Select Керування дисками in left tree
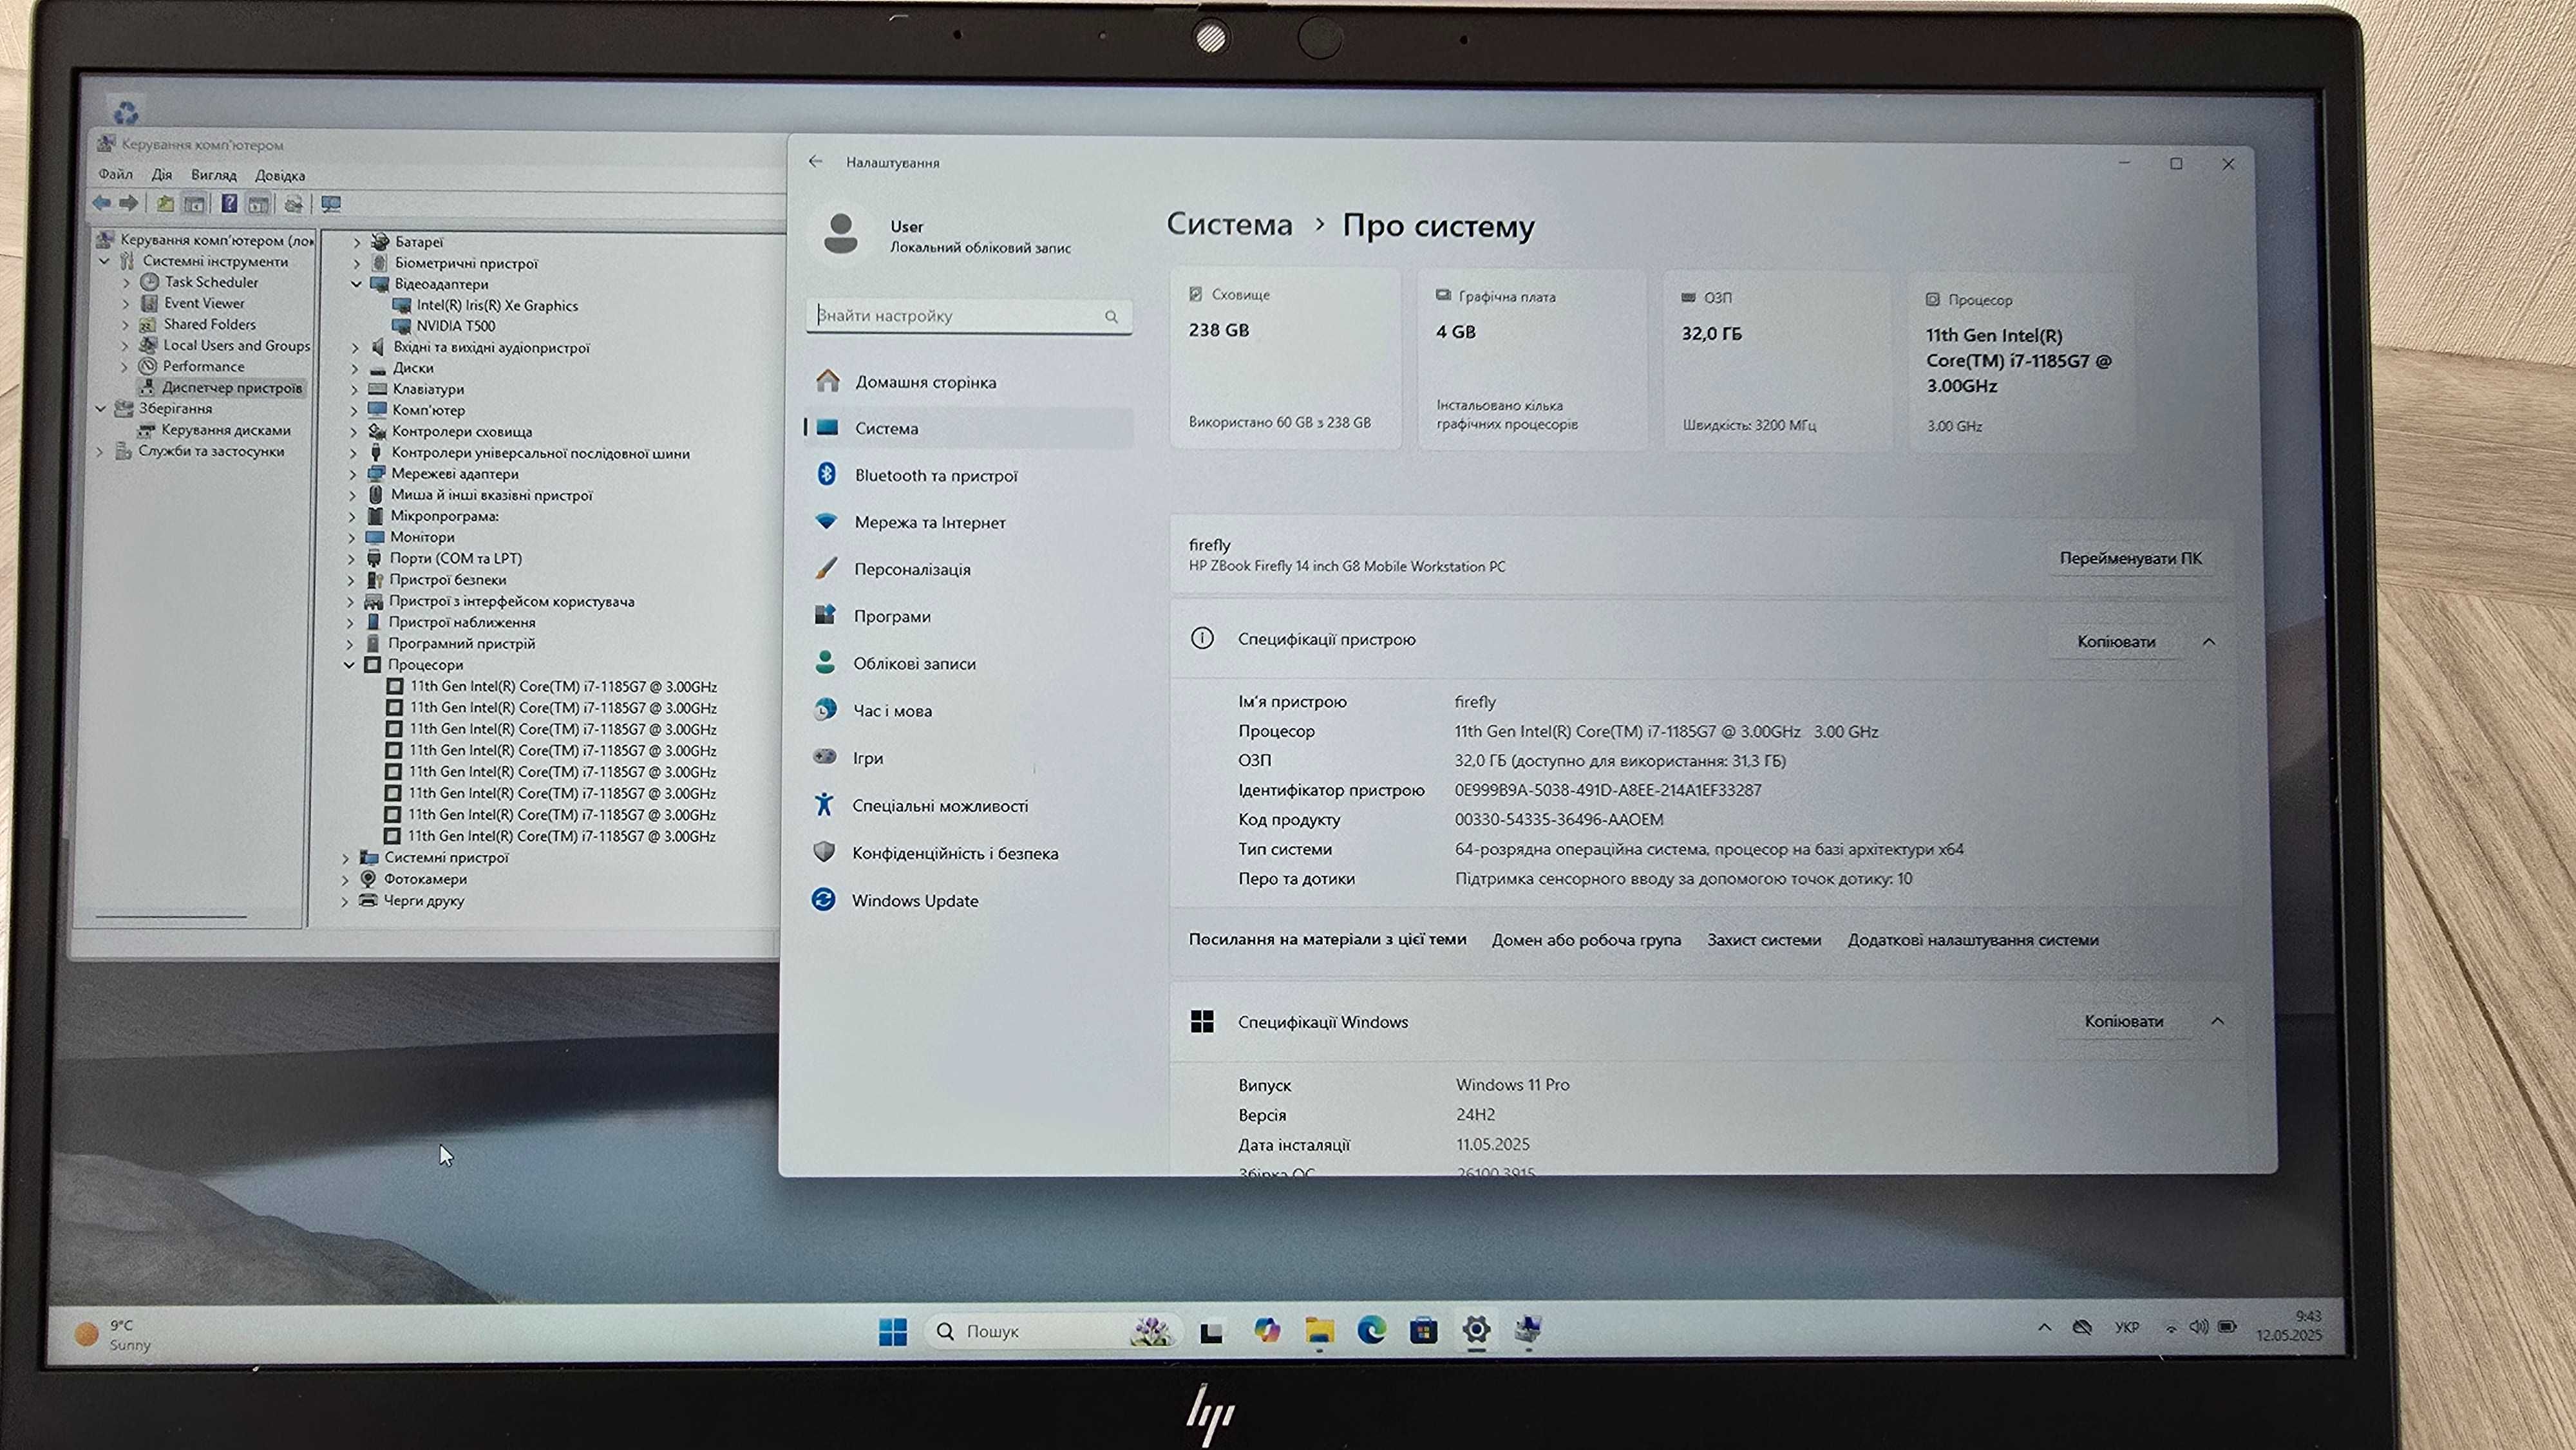 225,430
